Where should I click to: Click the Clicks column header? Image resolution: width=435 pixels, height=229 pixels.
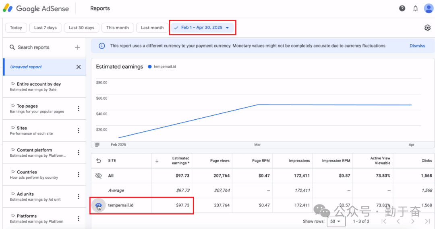click(x=427, y=161)
